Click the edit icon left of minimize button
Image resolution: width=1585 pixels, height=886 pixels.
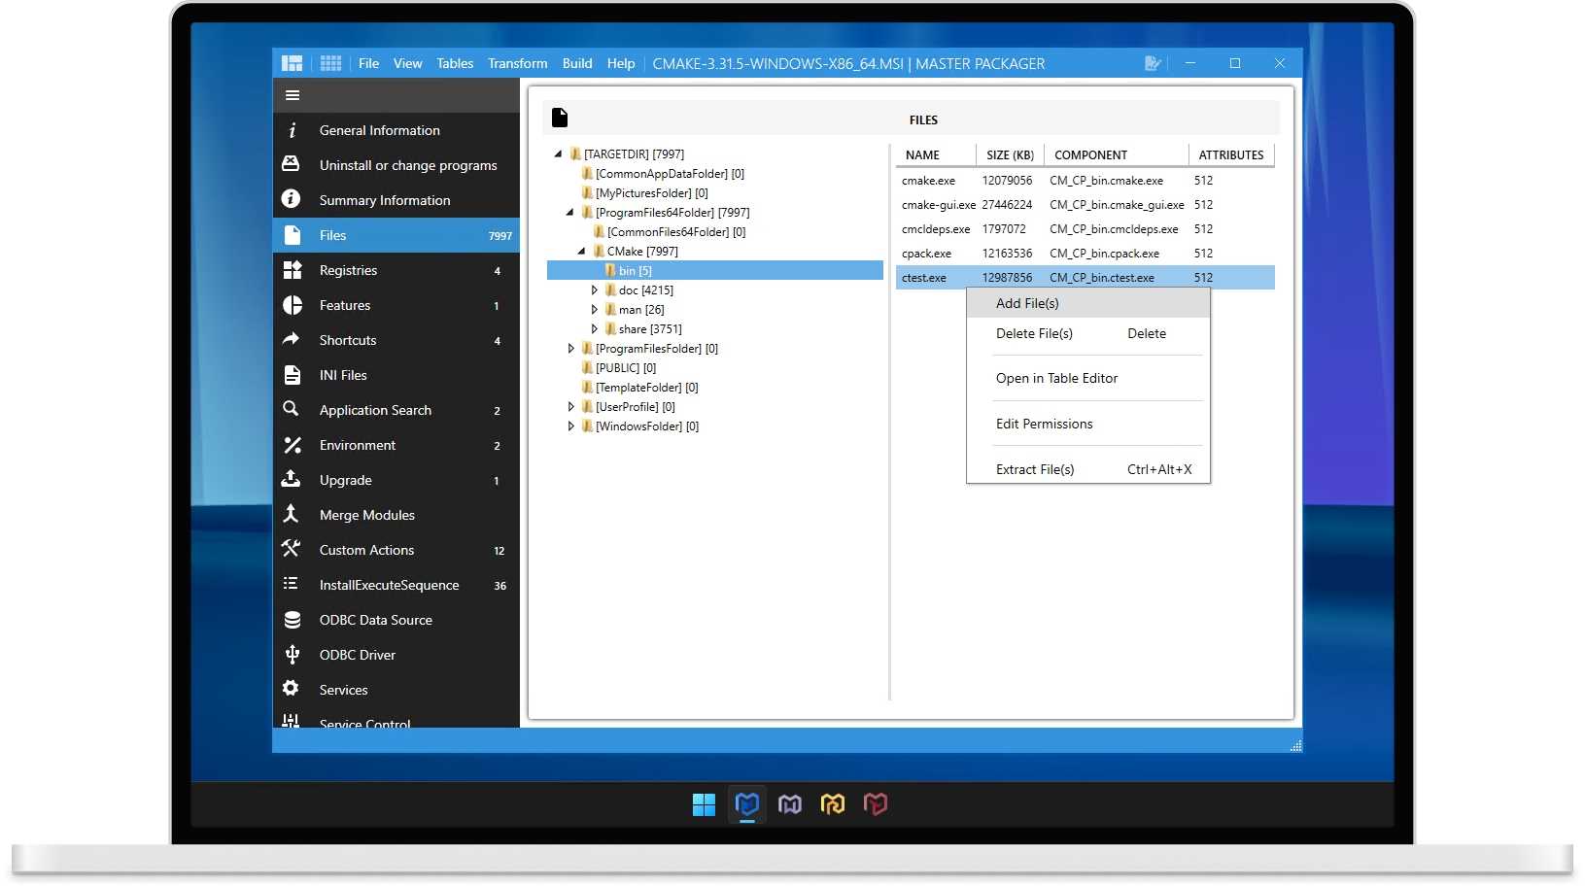(x=1153, y=63)
